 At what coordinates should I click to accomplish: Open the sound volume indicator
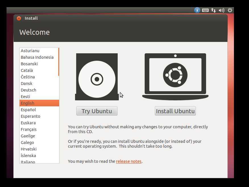point(221,11)
